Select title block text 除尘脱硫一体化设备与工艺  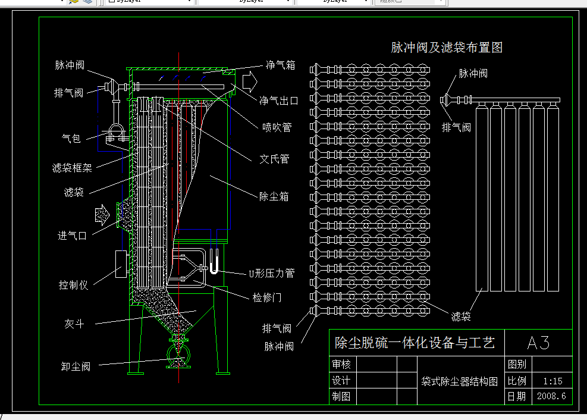click(x=415, y=343)
